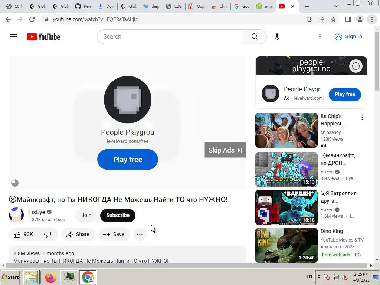Switch to the Downloads tab
Viewport: 380px width, 285px height.
(106, 6)
